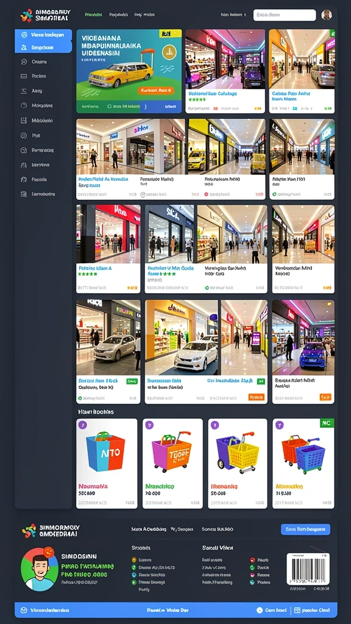Click the green badge on the red-blue baskets card

(x=327, y=423)
